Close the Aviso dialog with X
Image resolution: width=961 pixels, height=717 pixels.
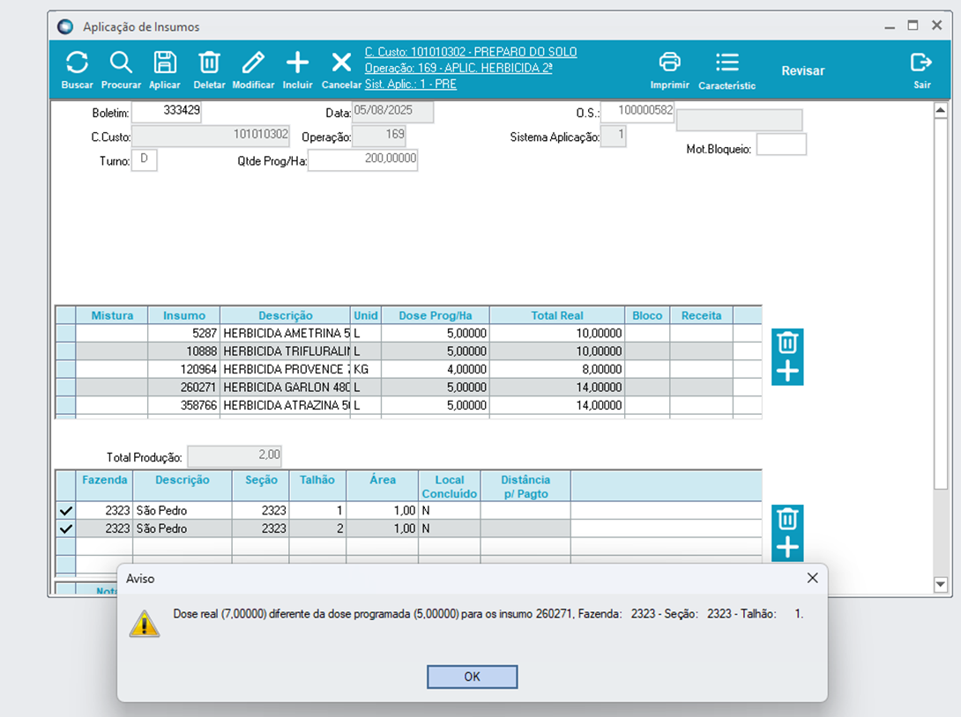tap(812, 578)
